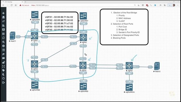This screenshot has width=181, height=102.
Task: Select the vQFX1 router node
Action: point(35,36)
